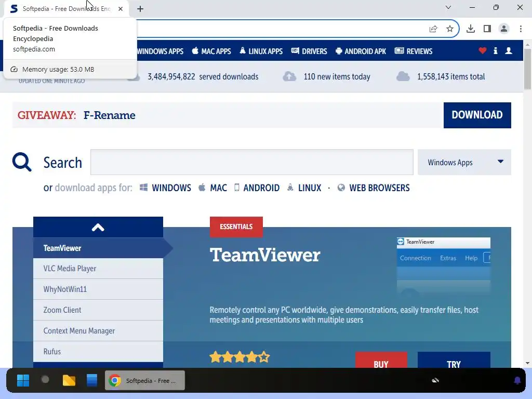The image size is (532, 399).
Task: Open the Chrome profile avatar menu
Action: pyautogui.click(x=504, y=29)
